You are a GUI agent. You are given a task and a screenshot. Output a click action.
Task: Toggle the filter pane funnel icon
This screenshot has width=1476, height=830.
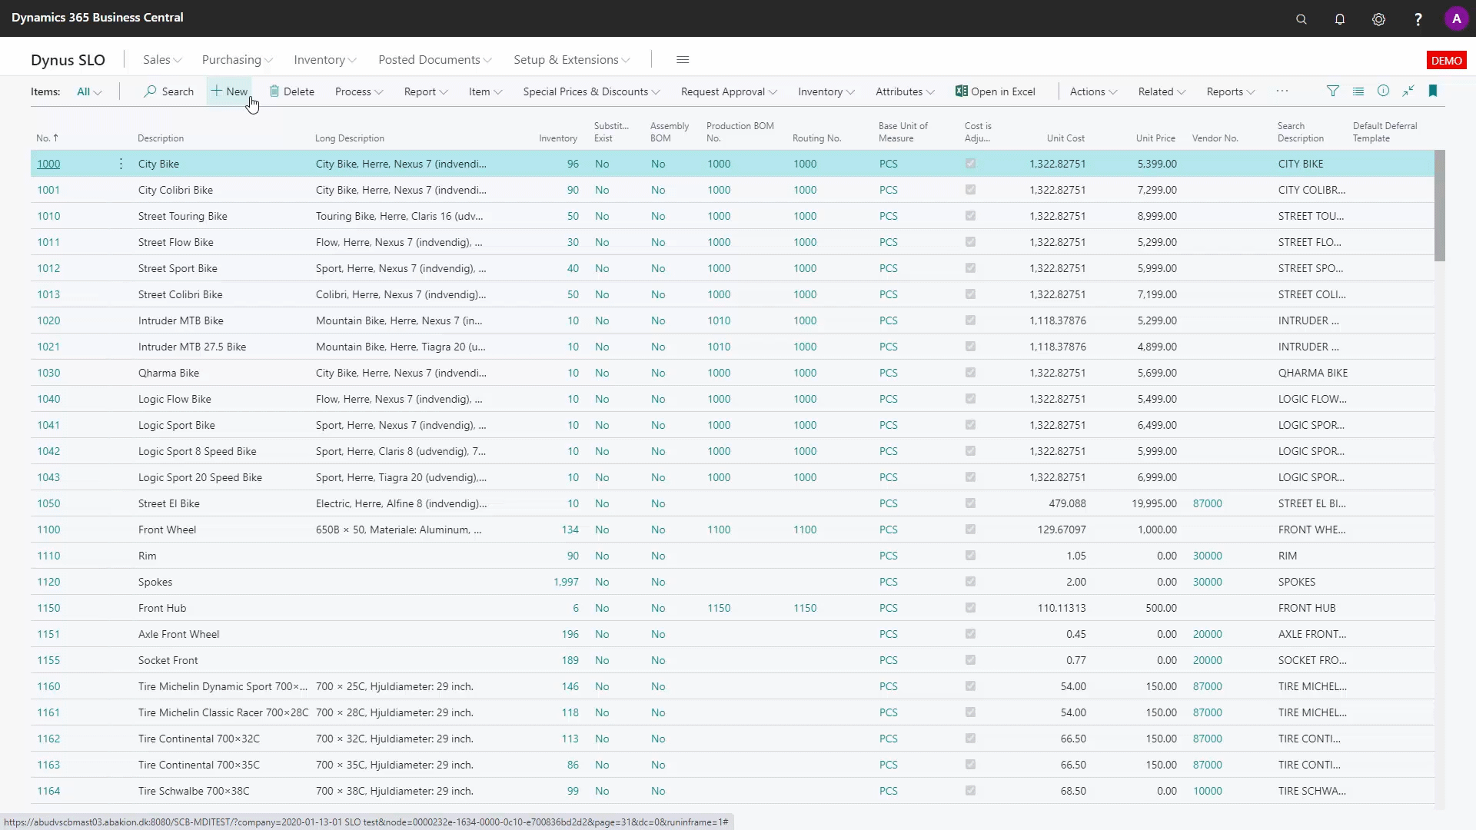[x=1333, y=91]
